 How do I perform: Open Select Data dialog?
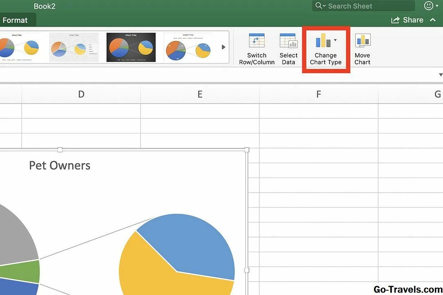point(288,49)
